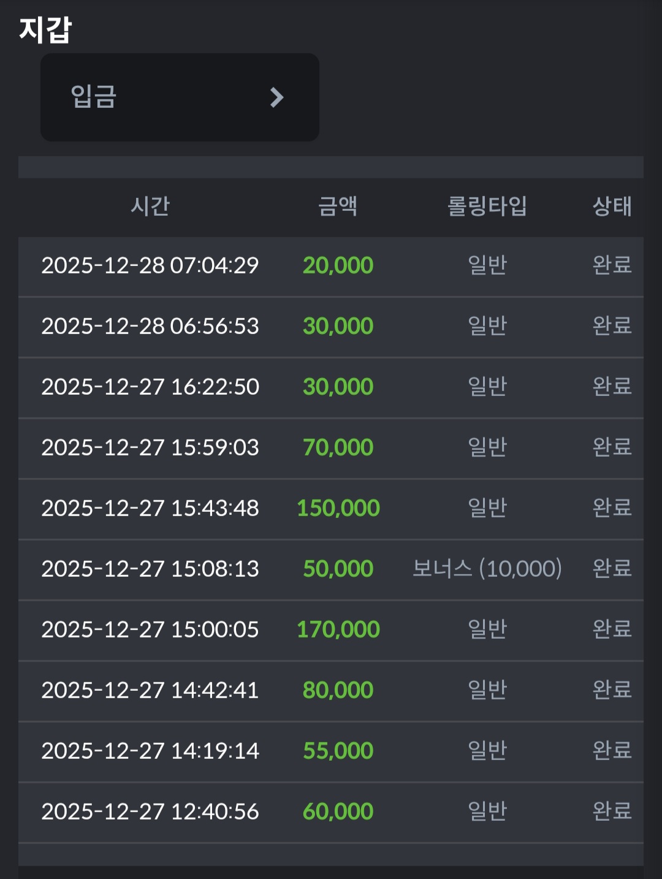Viewport: 662px width, 879px height.
Task: Click the 60,000 deposit amount
Action: (338, 812)
